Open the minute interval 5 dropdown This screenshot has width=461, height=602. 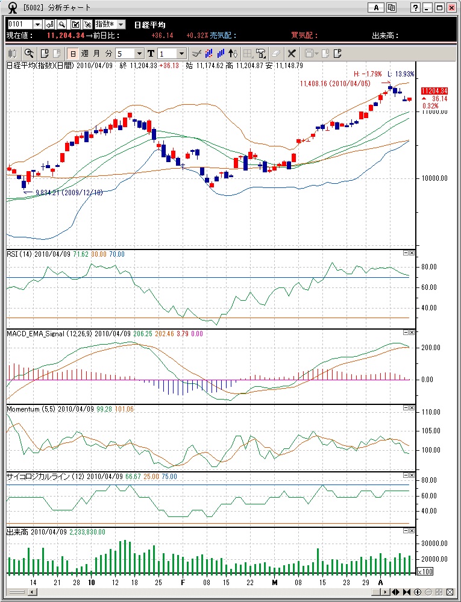(139, 54)
